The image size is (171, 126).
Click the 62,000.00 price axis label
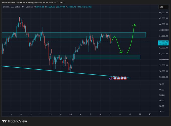163,48
